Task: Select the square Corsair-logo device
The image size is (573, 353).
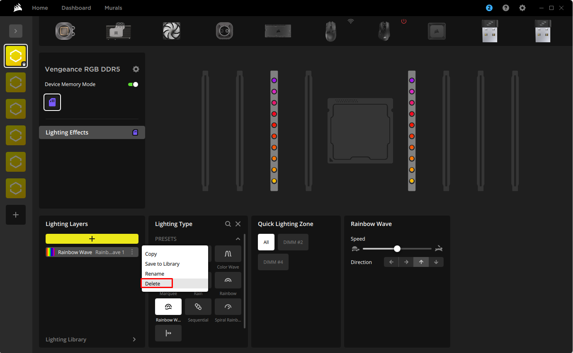Action: point(437,31)
